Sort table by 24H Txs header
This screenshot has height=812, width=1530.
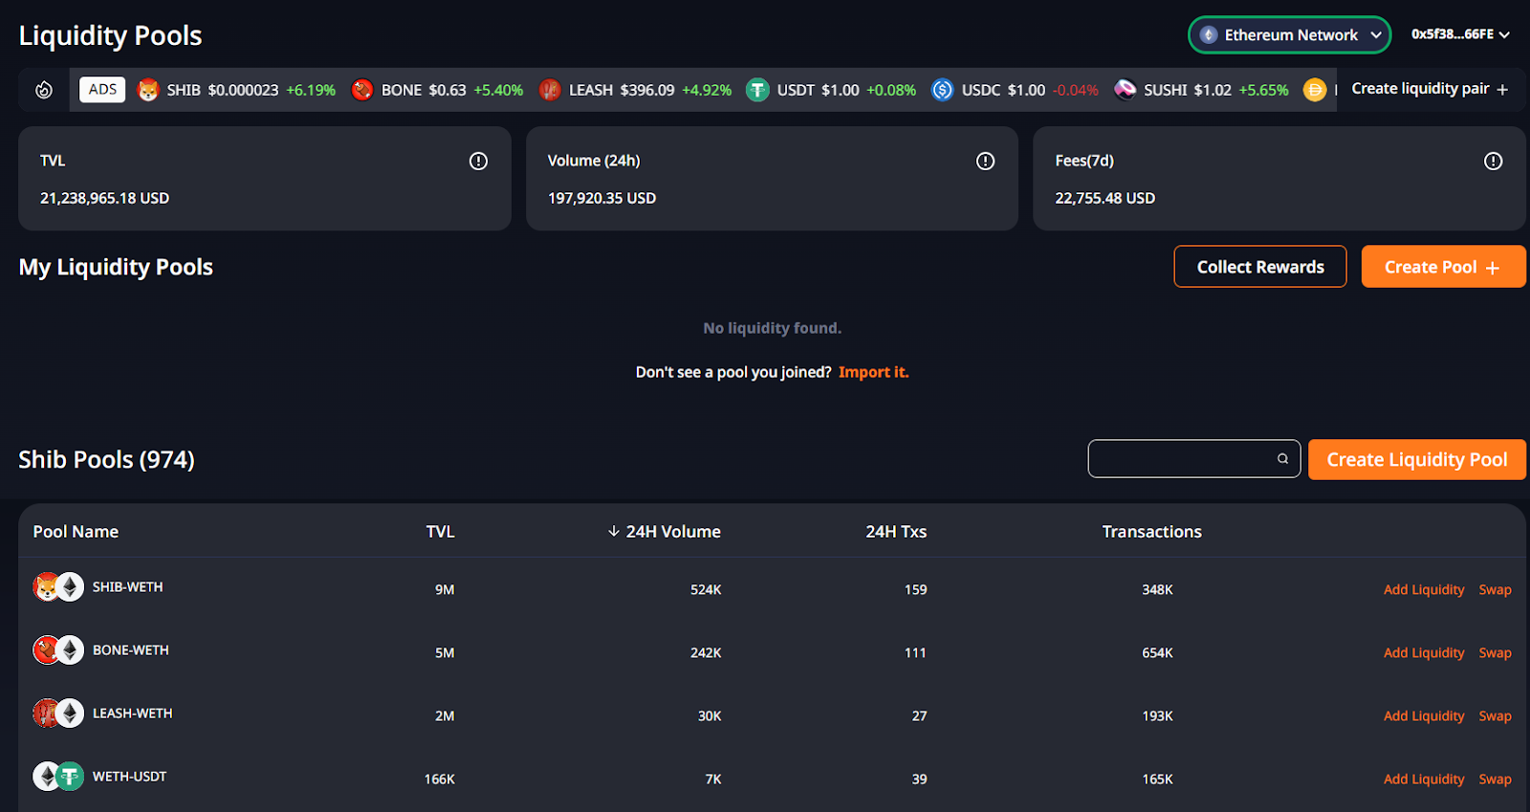click(896, 531)
